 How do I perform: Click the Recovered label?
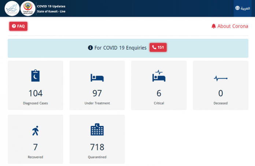pos(36,157)
